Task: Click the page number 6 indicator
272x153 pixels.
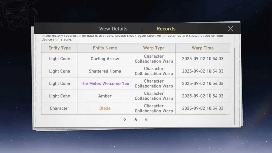Action: (135, 120)
